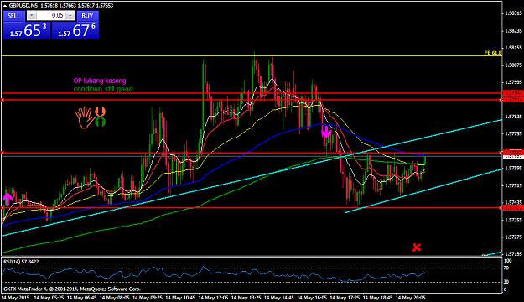Click the BUY one-click trading button
This screenshot has width=524, height=302.
[87, 16]
